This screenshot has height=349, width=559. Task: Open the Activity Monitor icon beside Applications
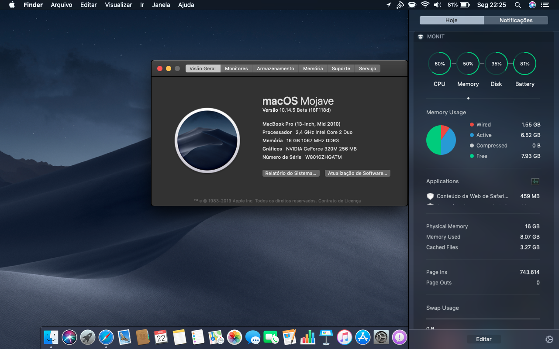[535, 181]
